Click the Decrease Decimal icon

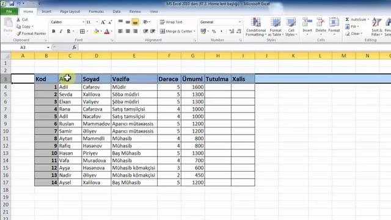click(239, 31)
